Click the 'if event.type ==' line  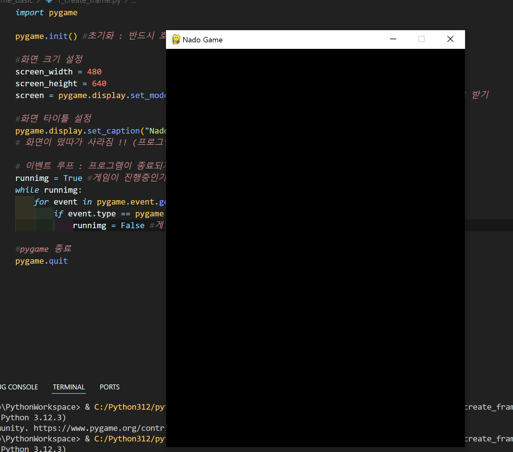coord(110,214)
